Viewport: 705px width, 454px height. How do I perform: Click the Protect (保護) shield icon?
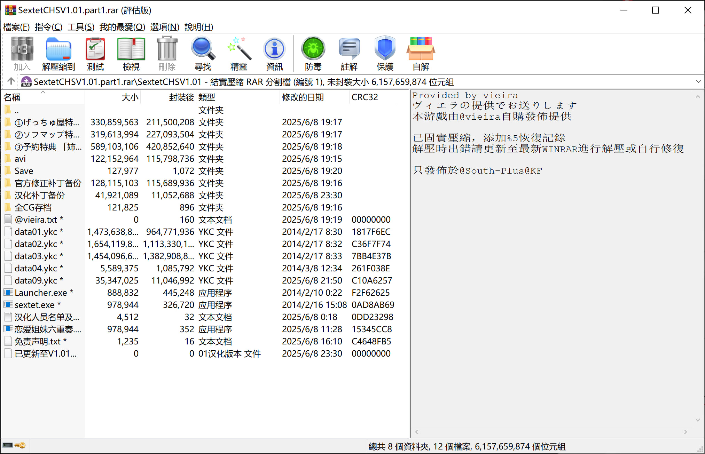pyautogui.click(x=385, y=53)
